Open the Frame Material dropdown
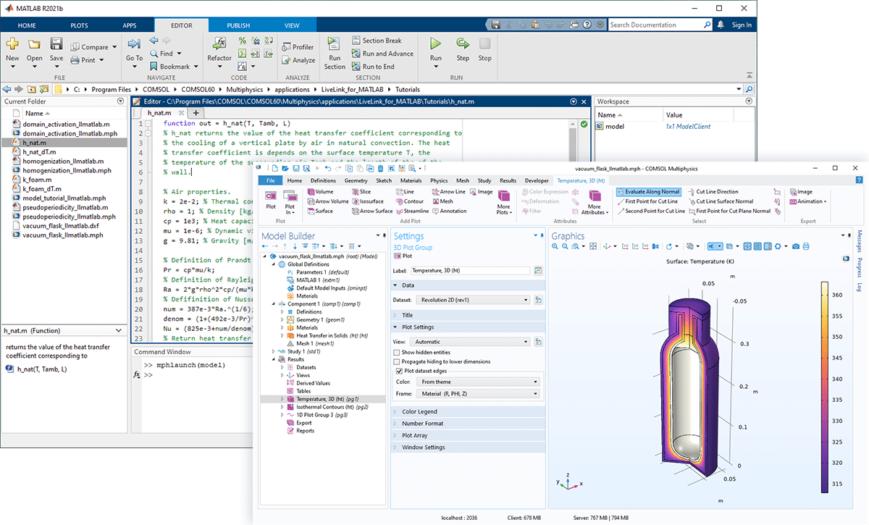This screenshot has height=525, width=869. point(479,394)
